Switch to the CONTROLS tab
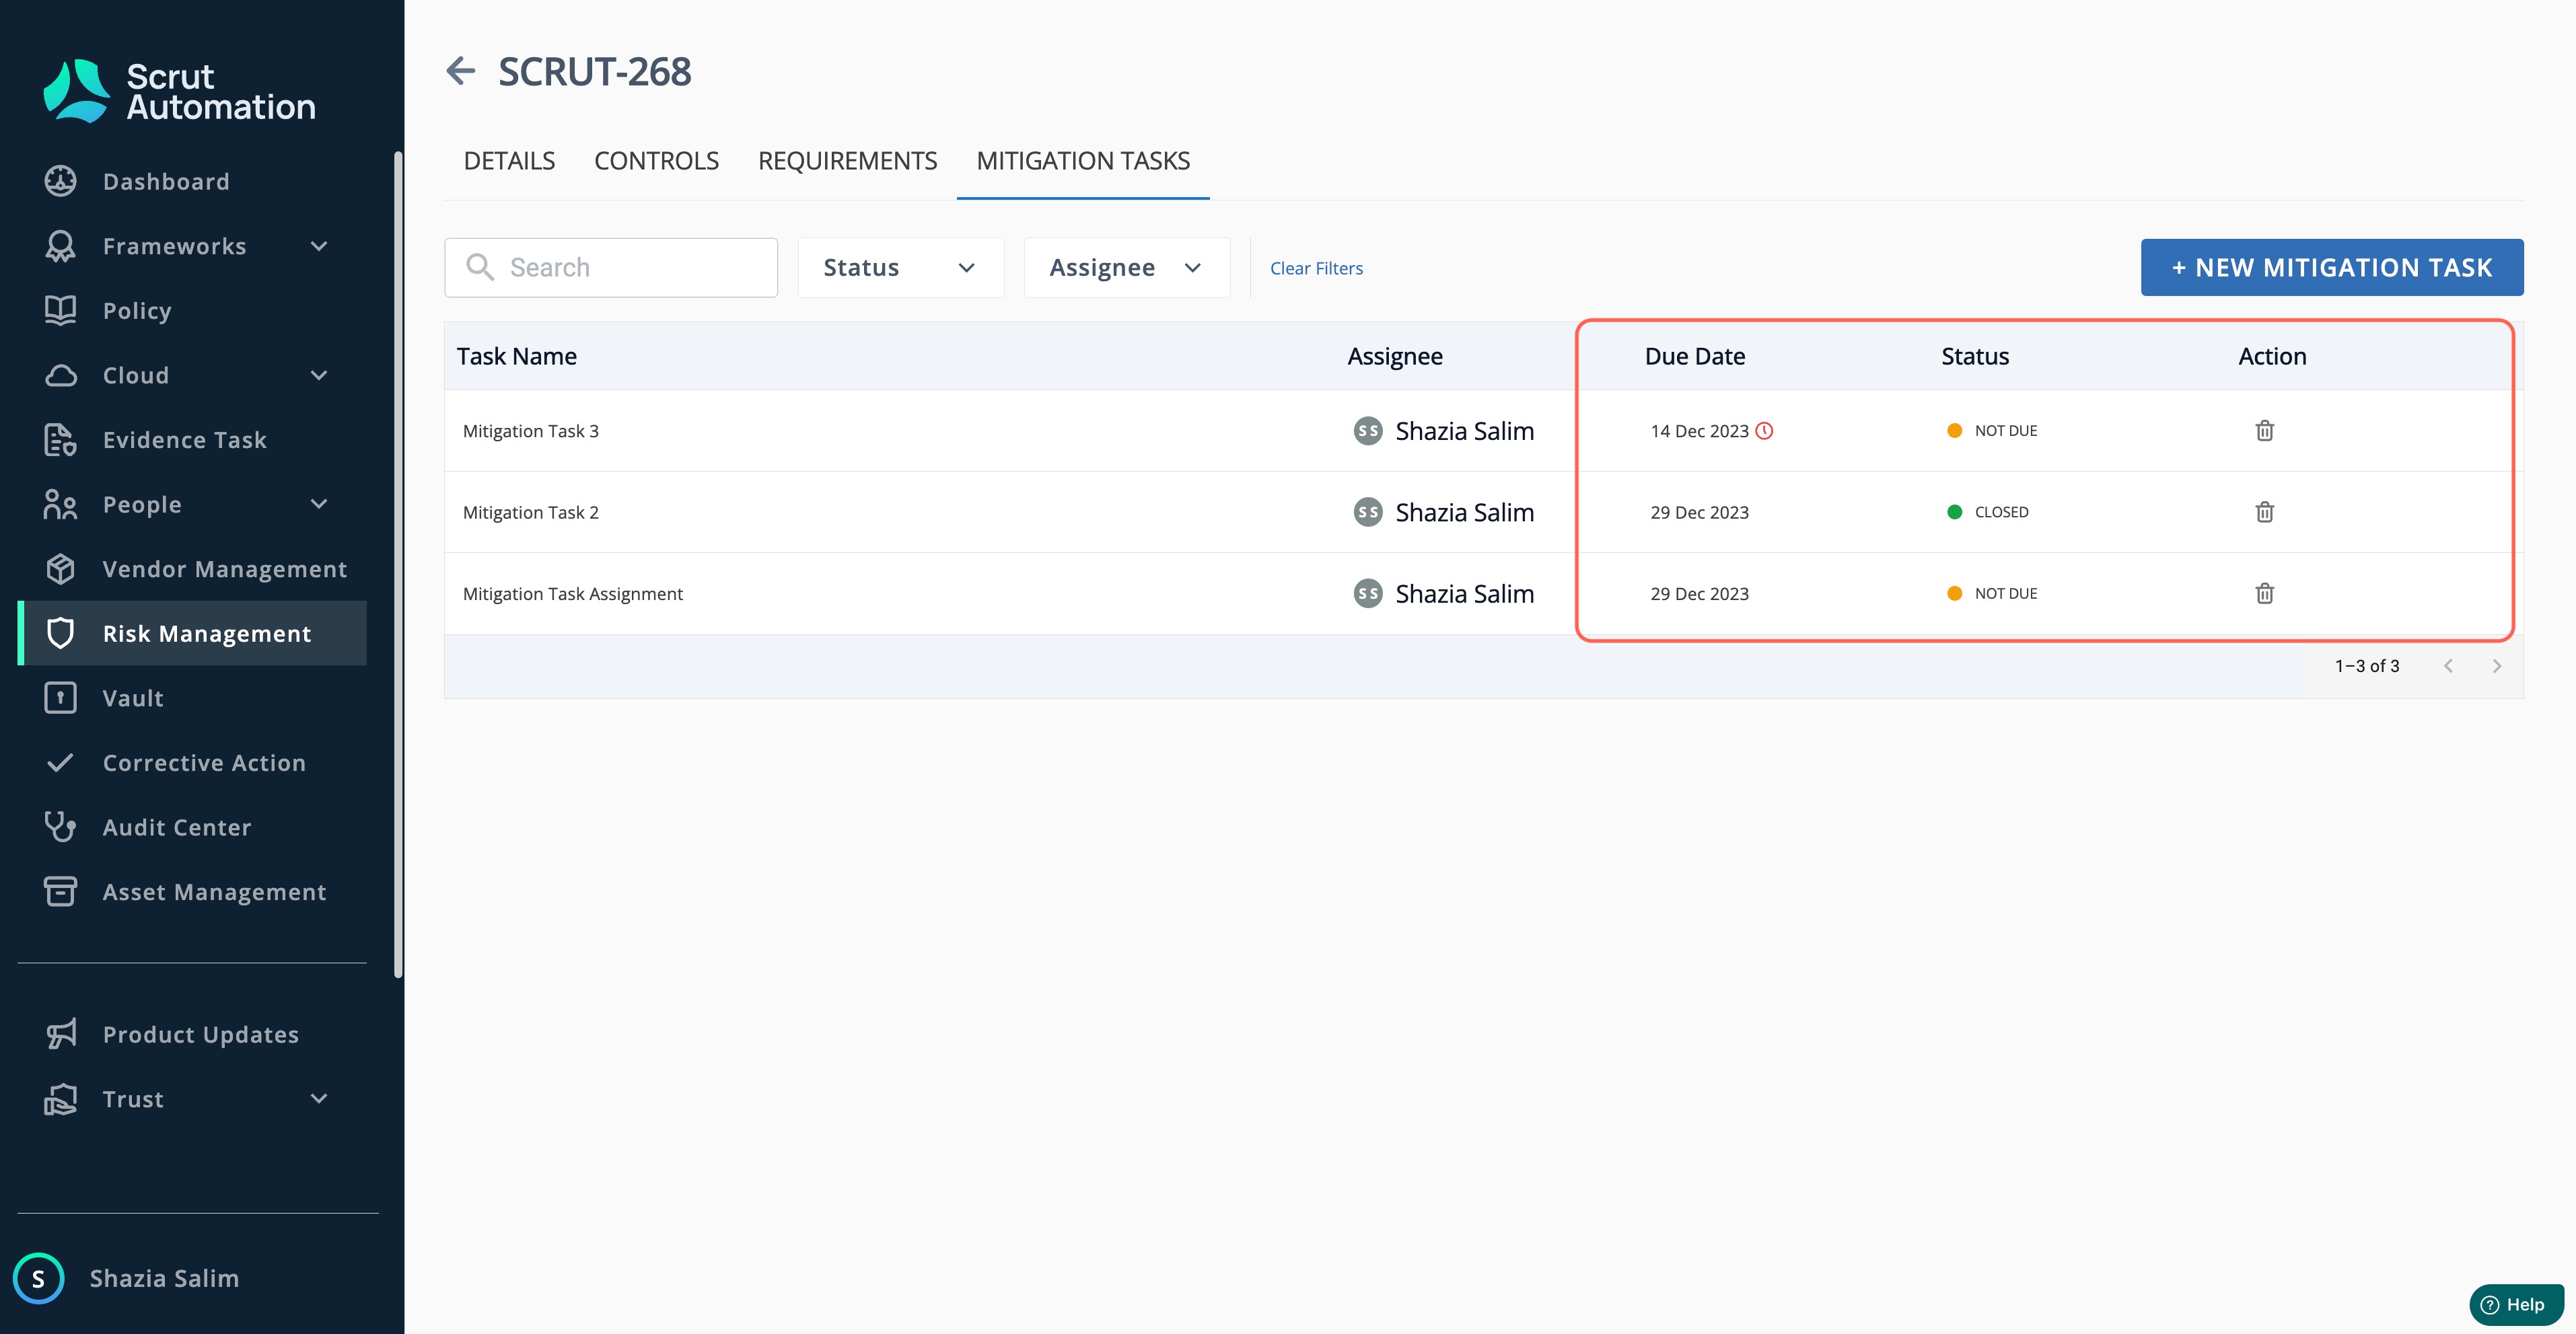Image resolution: width=2576 pixels, height=1334 pixels. coord(656,160)
